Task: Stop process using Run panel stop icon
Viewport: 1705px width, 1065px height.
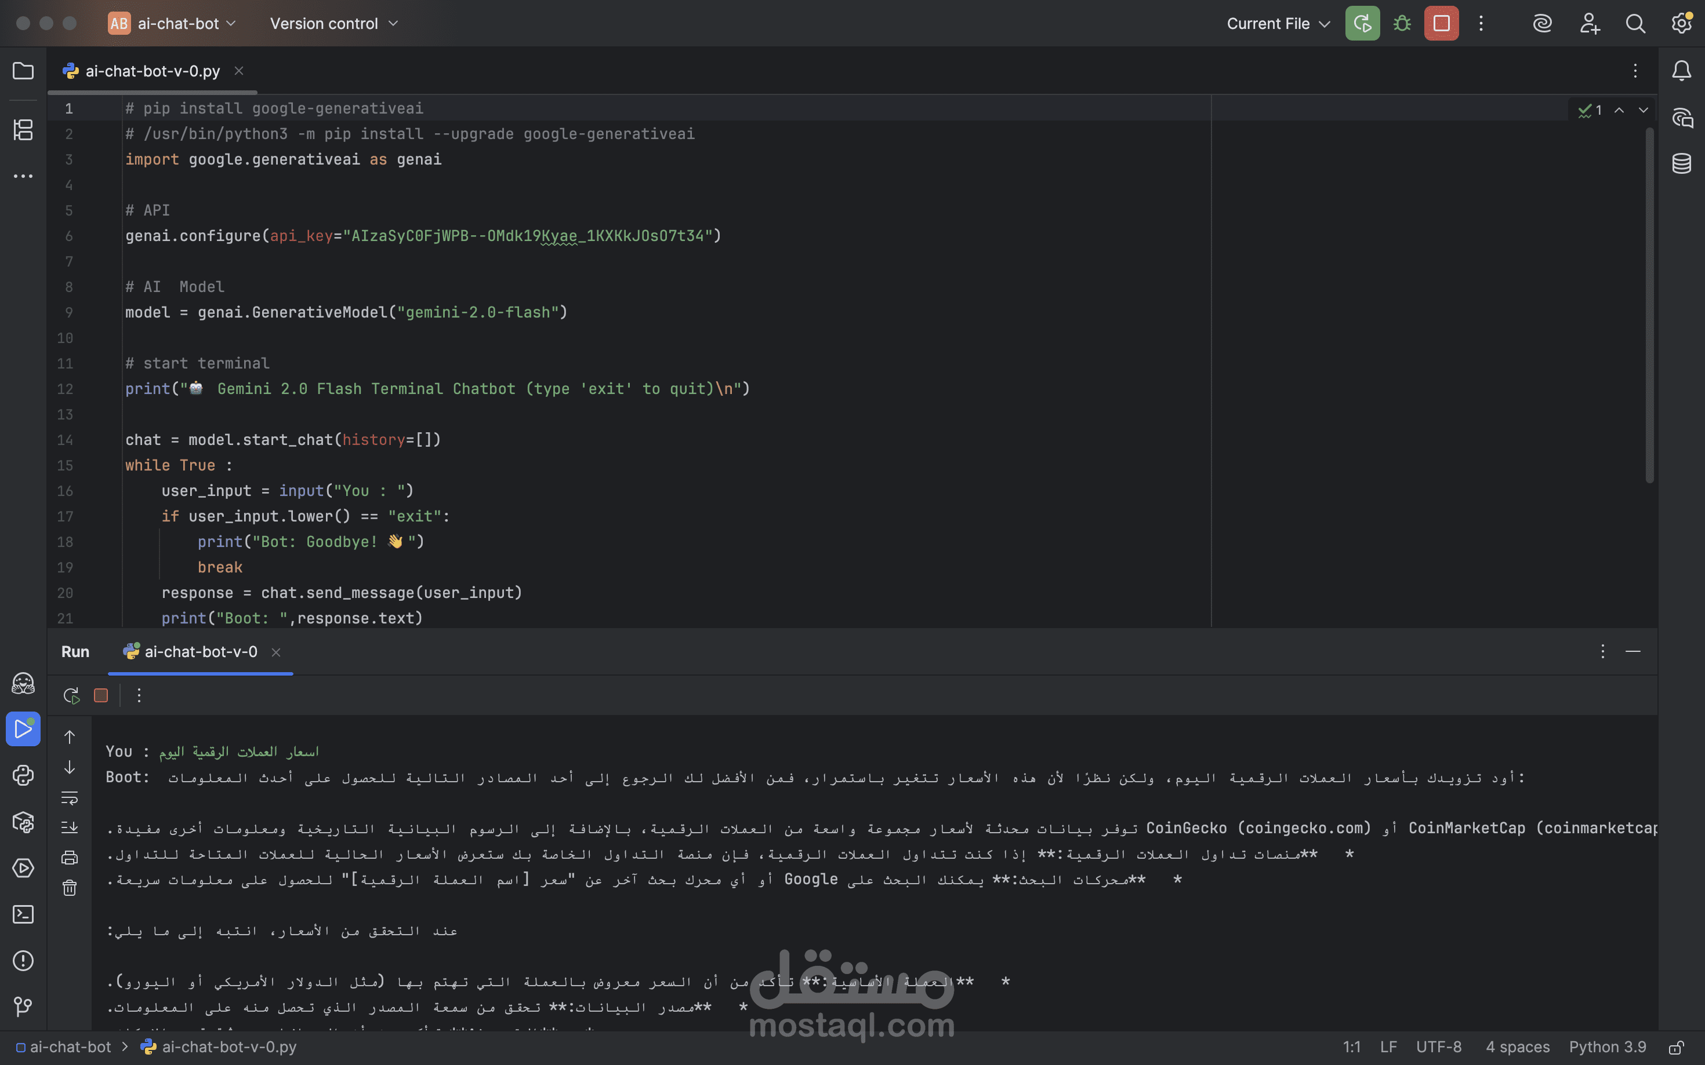Action: [x=101, y=695]
